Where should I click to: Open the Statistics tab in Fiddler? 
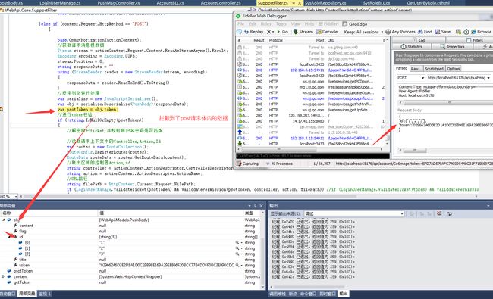(x=411, y=46)
